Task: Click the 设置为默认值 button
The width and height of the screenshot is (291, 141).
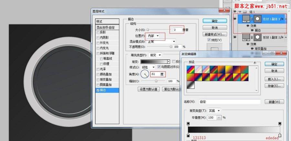Action: pos(149,89)
